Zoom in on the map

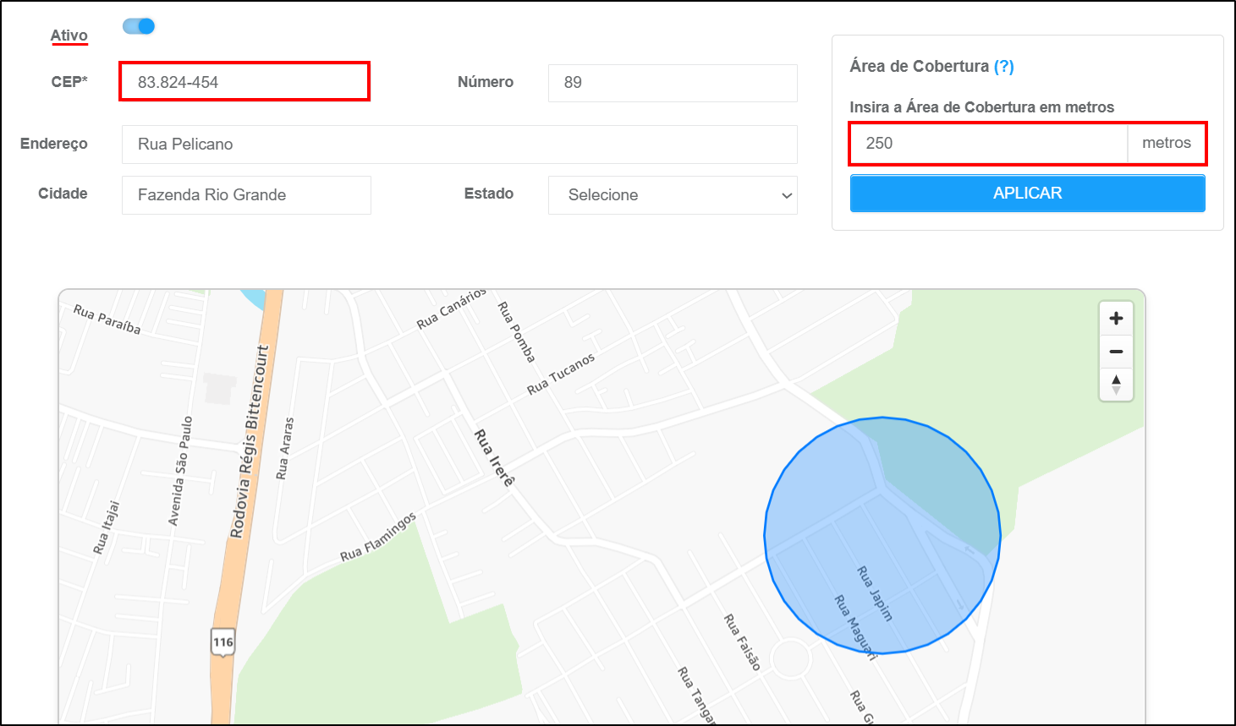pyautogui.click(x=1116, y=319)
